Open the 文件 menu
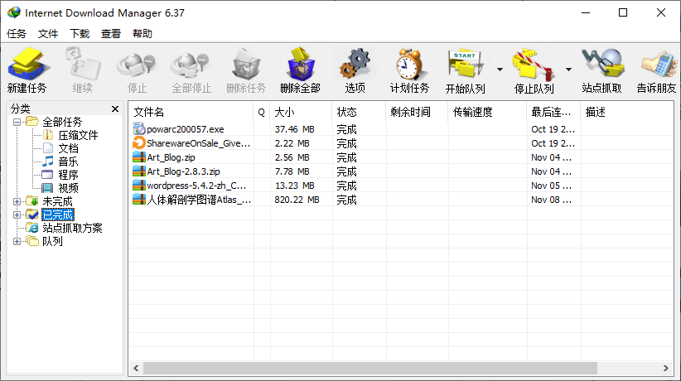 point(48,33)
